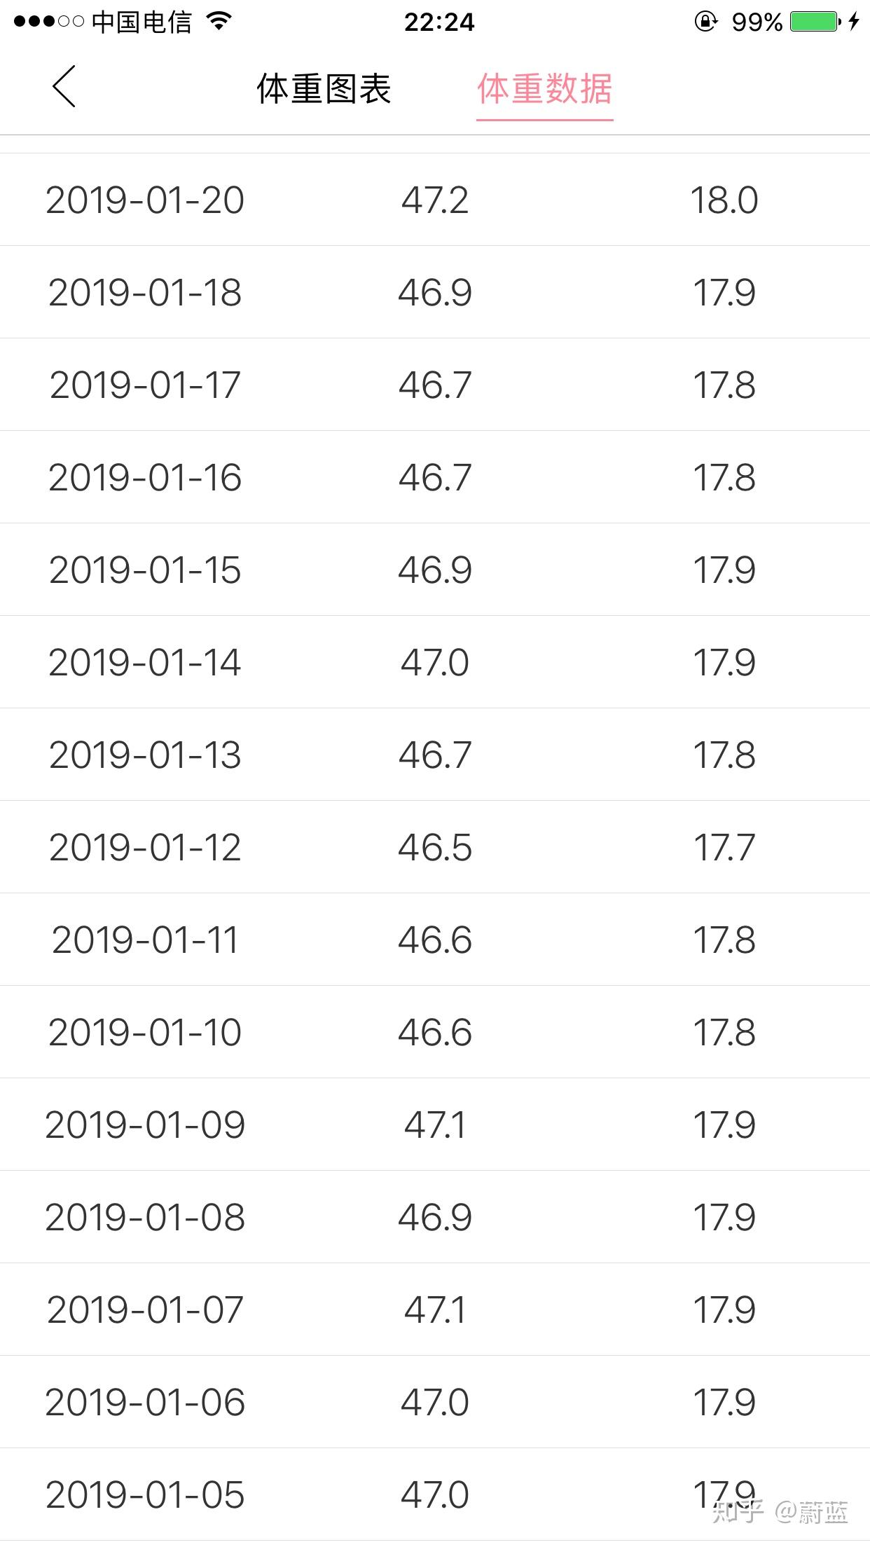Tap the back arrow icon
This screenshot has height=1547, width=870.
[64, 87]
